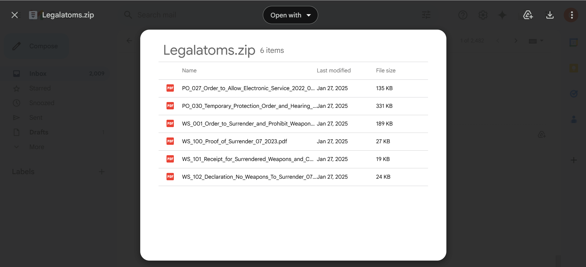Add file to Drive icon in top bar
The image size is (586, 267).
pyautogui.click(x=528, y=15)
